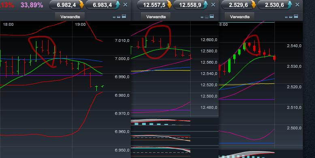Click the 2.530,0 price axis label
The width and height of the screenshot is (315, 158).
pyautogui.click(x=294, y=66)
